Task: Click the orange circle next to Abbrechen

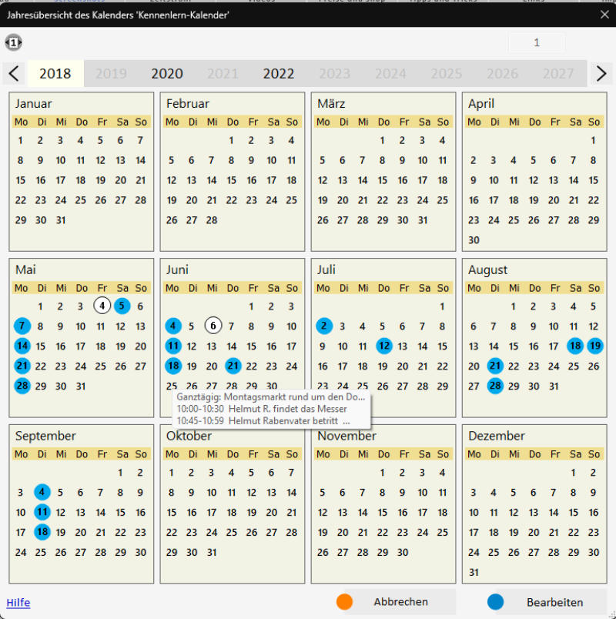Action: [344, 602]
